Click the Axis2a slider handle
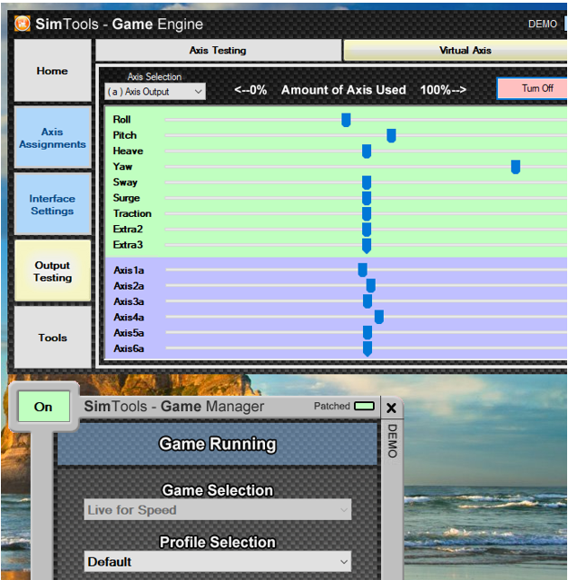 click(x=371, y=286)
